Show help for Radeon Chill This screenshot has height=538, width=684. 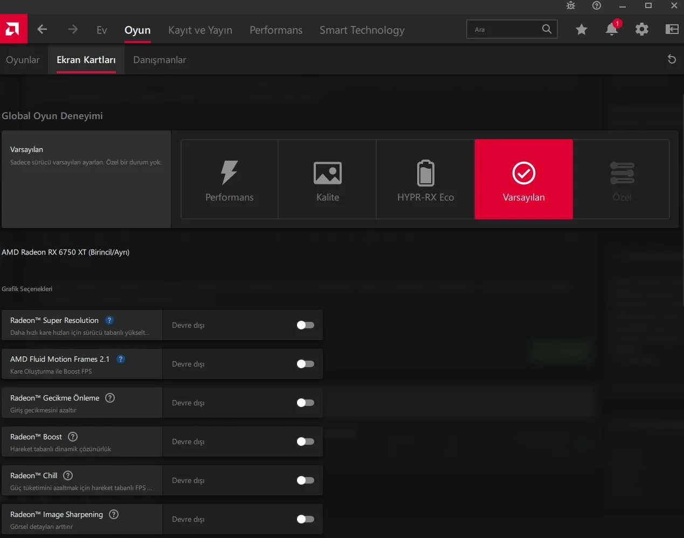[68, 475]
